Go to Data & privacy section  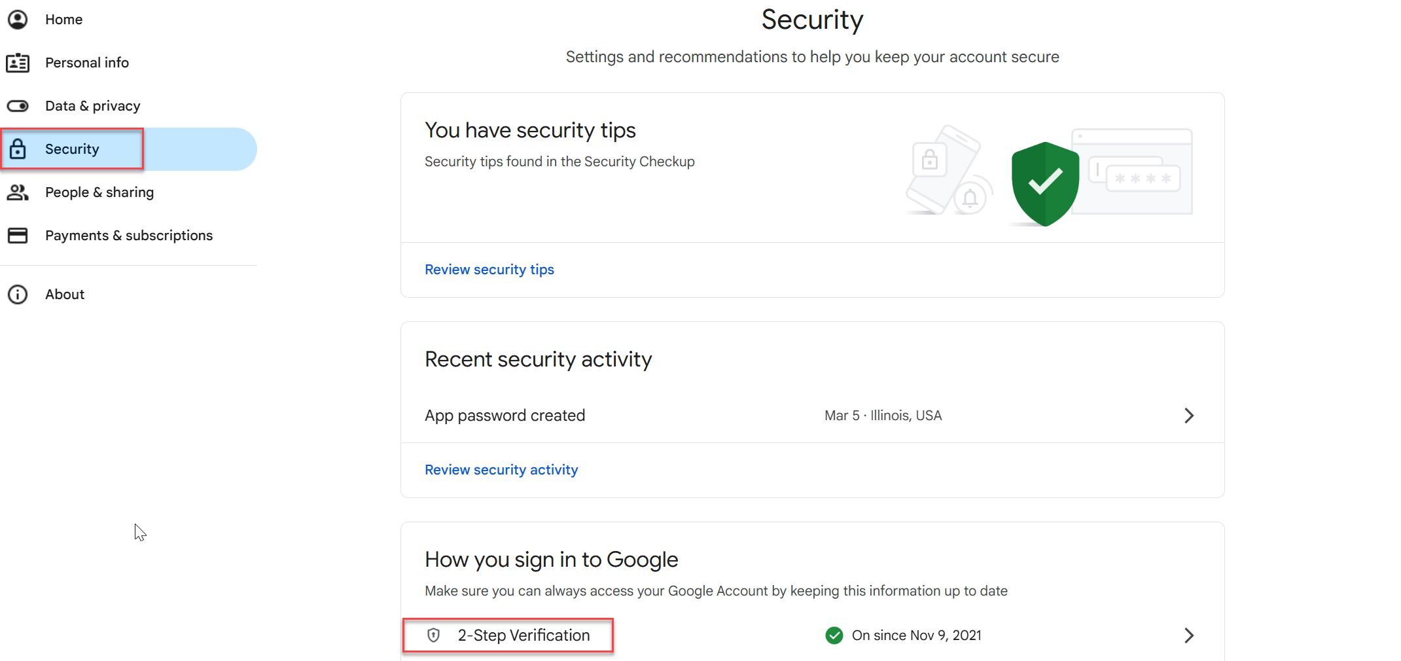point(92,106)
